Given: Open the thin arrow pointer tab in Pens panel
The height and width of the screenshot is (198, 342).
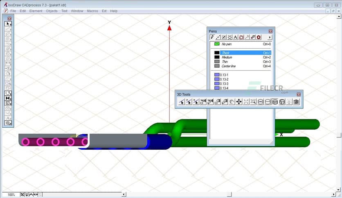Looking at the screenshot, I should coord(247,37).
